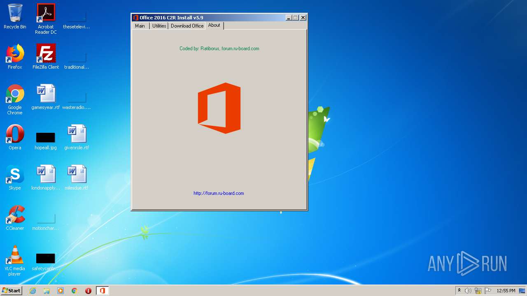Select the Skype desktop shortcut
The image size is (527, 296).
pyautogui.click(x=15, y=178)
